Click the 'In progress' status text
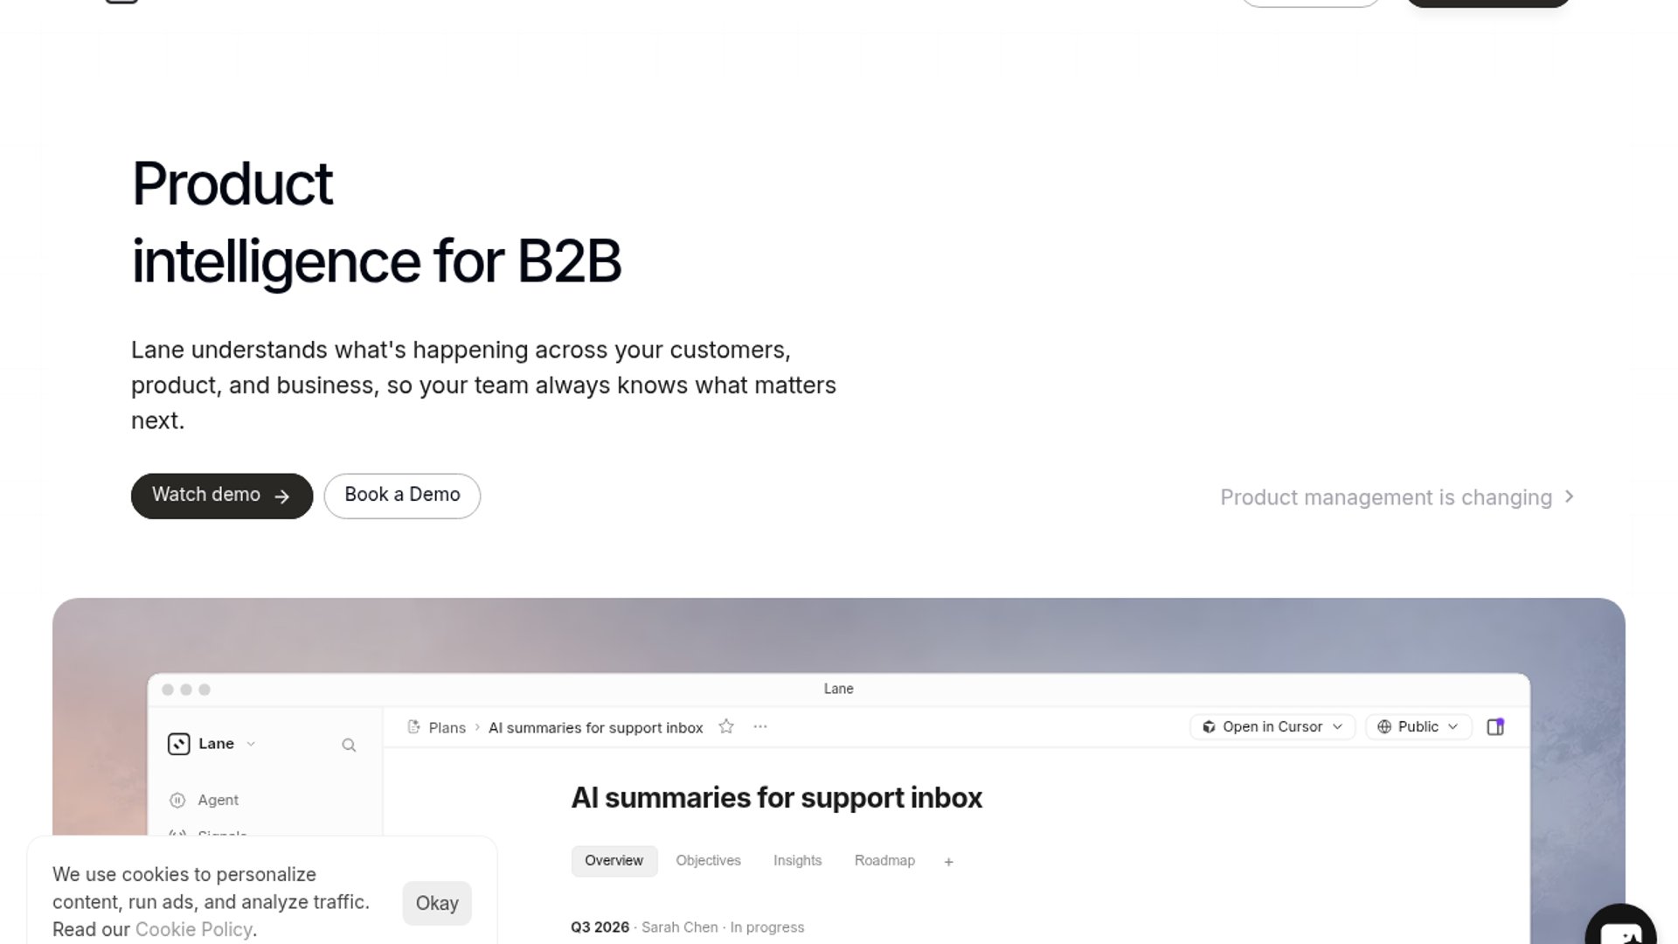 pos(767,927)
